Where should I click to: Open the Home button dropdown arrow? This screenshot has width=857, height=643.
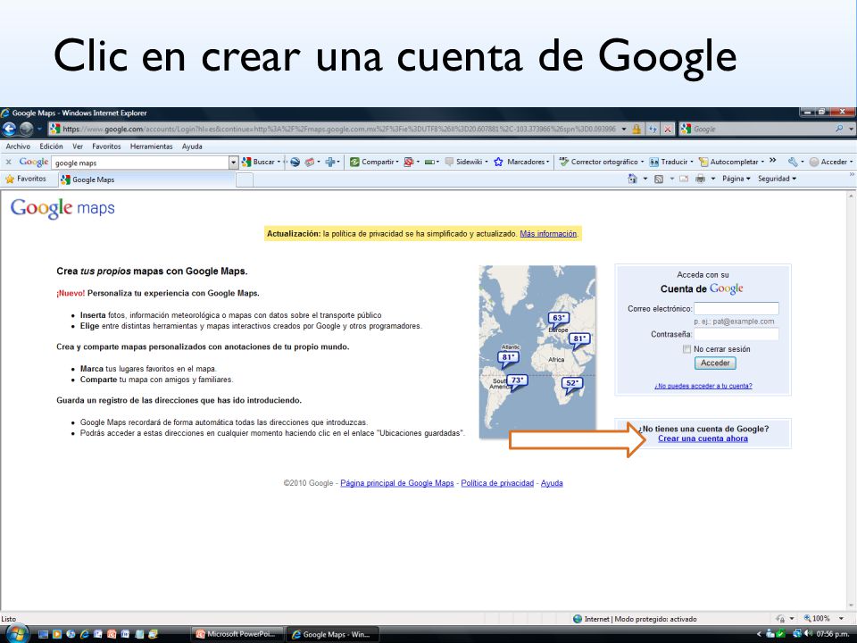pos(645,179)
